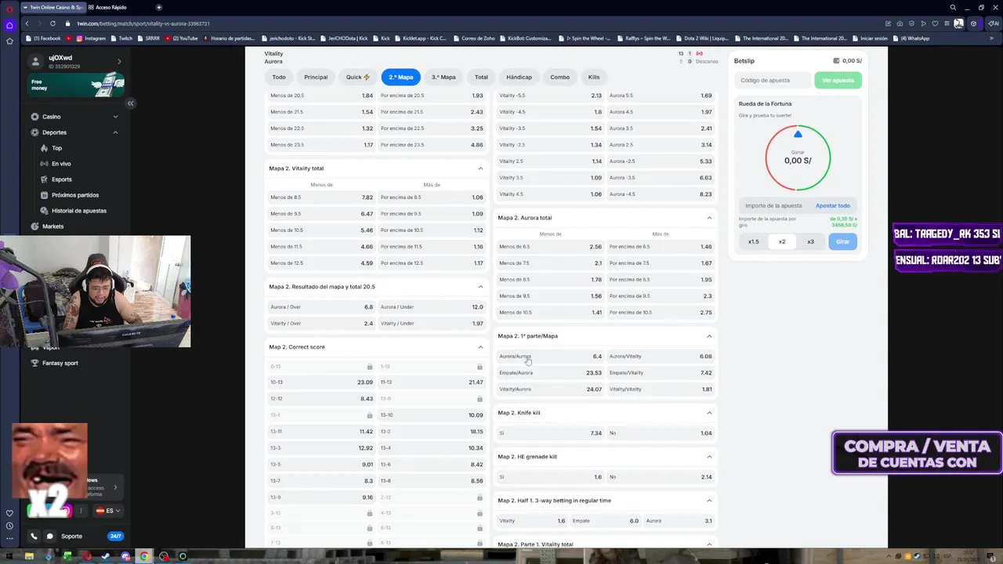Screen dimensions: 1003x564
Task: Pick correct score 13-11 at 11.42
Action: click(321, 432)
